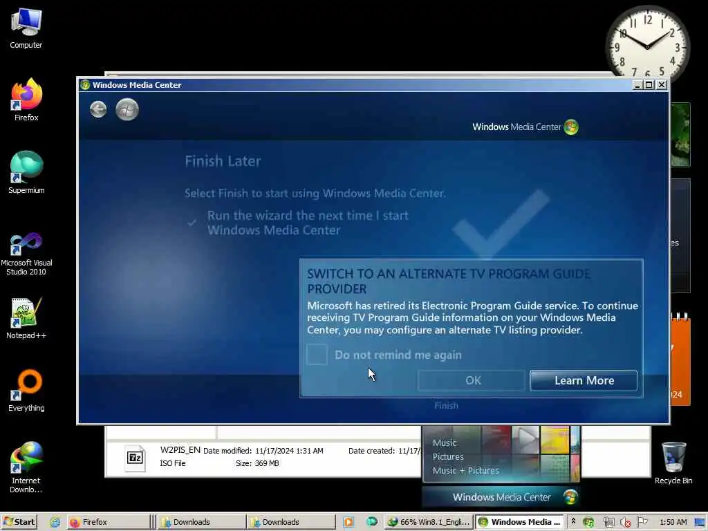Click the date modified value 11/17/2024 1:31 AM

pyautogui.click(x=289, y=451)
